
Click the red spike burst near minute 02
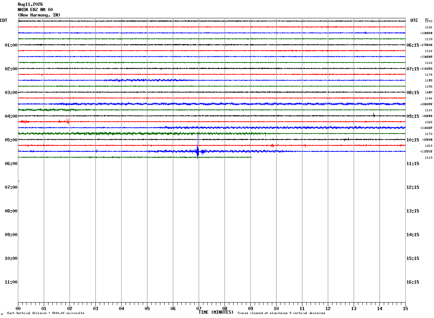pos(67,121)
